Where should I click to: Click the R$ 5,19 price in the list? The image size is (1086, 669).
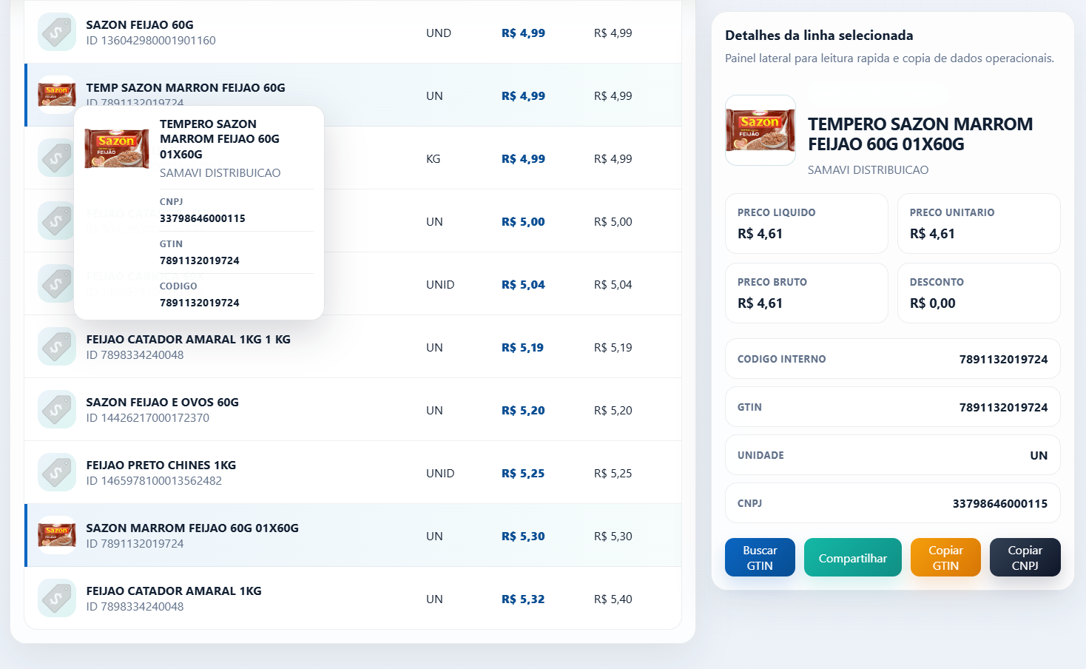coord(522,347)
